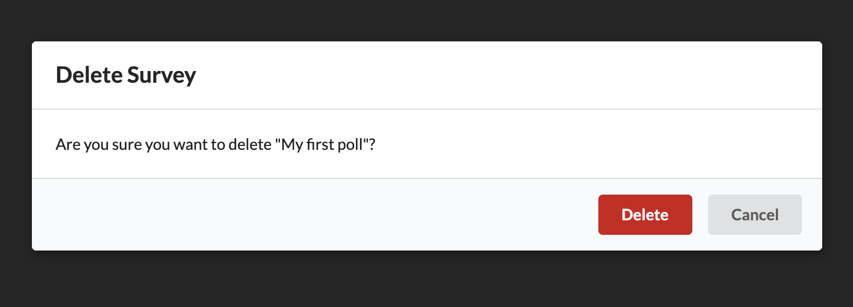Click the dark overlay below the dialog
The image size is (853, 307).
(426, 280)
